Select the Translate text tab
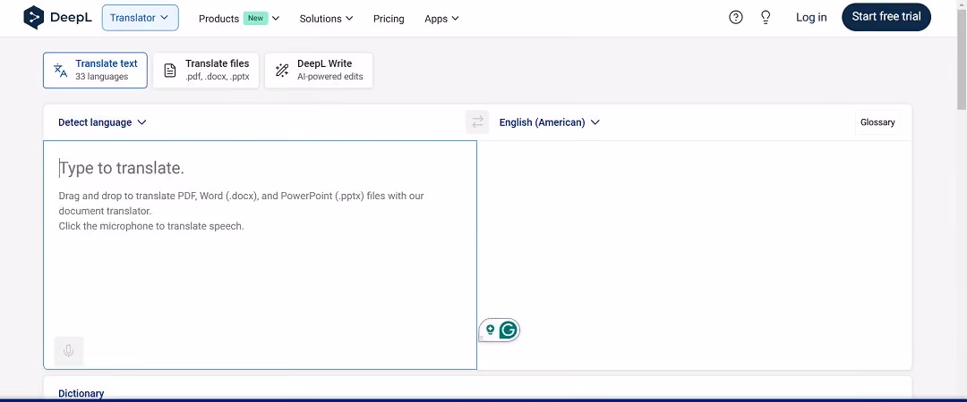 (95, 71)
